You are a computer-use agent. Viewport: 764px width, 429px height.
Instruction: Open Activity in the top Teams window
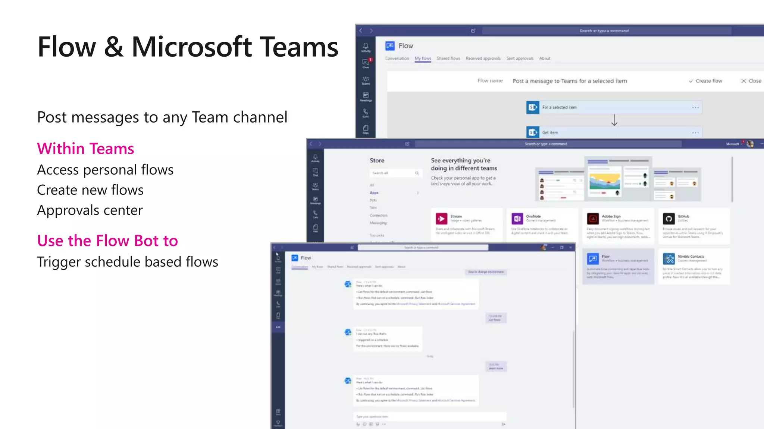(x=366, y=47)
